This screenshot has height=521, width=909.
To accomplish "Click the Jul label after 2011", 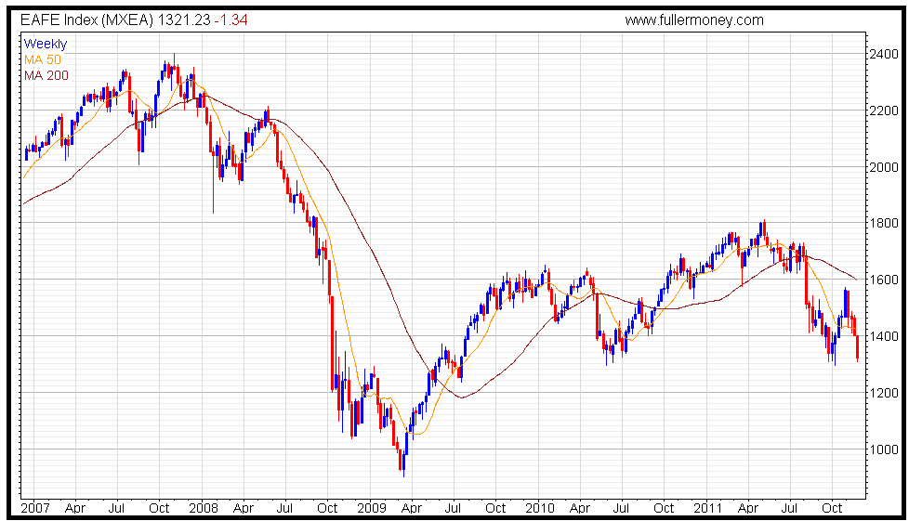I will (790, 508).
